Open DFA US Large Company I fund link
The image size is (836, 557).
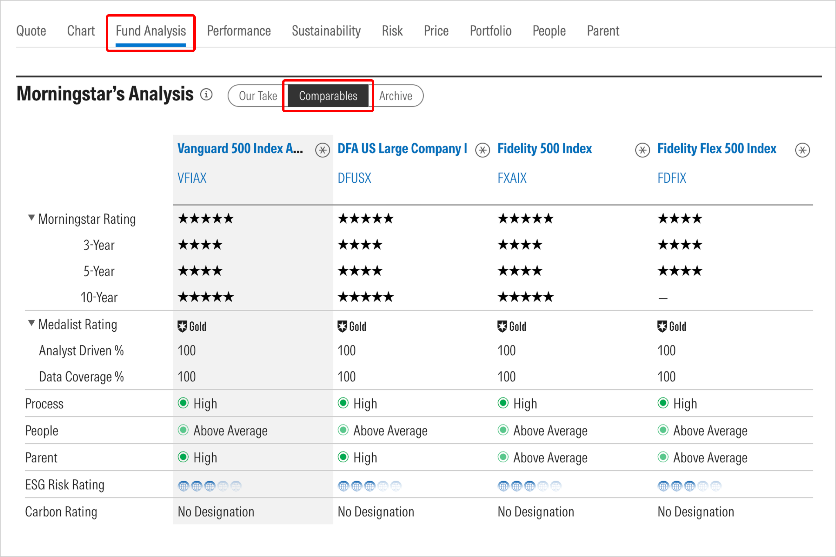402,149
